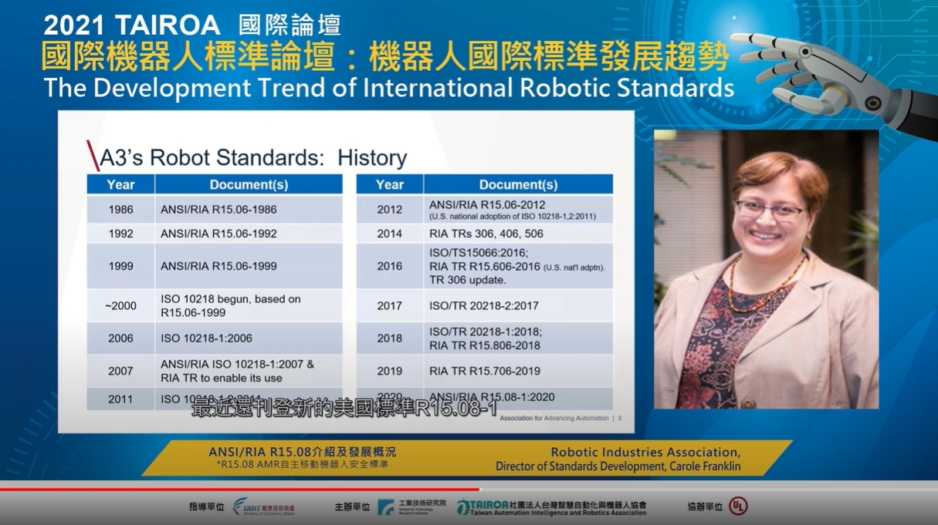Image resolution: width=938 pixels, height=525 pixels.
Task: Click the TAIROA association logo
Action: [551, 506]
